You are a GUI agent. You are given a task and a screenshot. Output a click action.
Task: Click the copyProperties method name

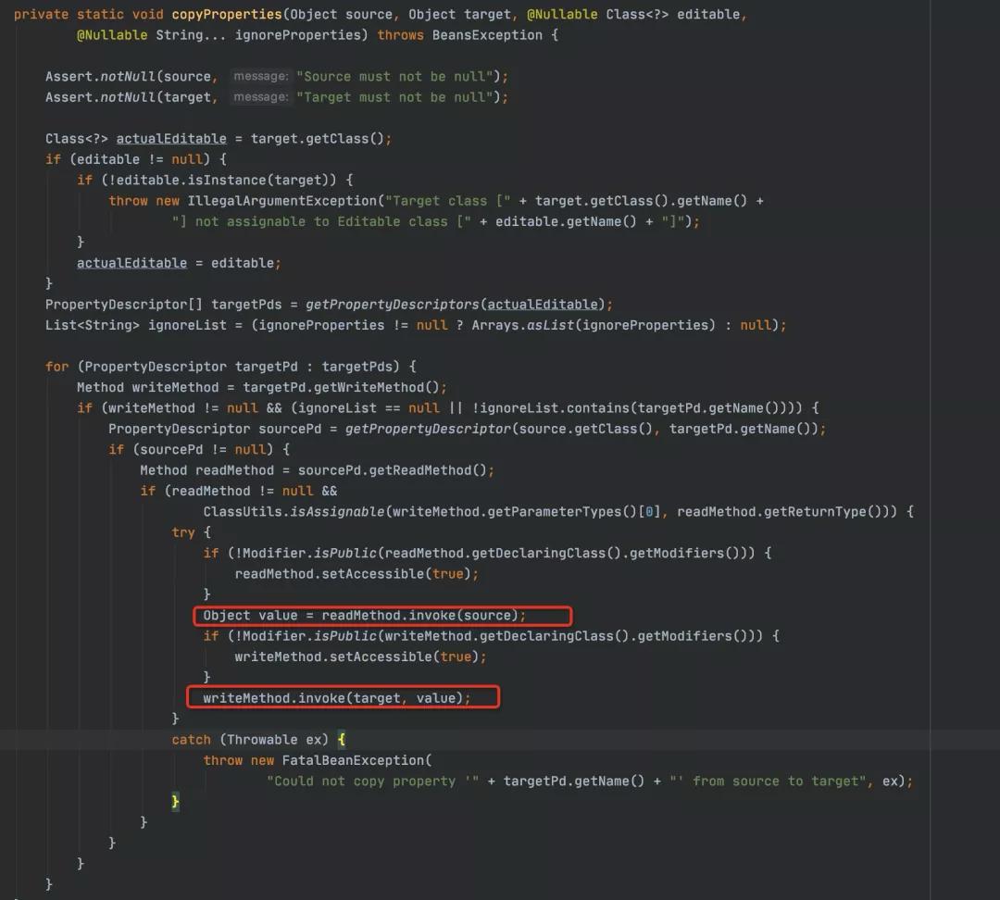point(227,14)
